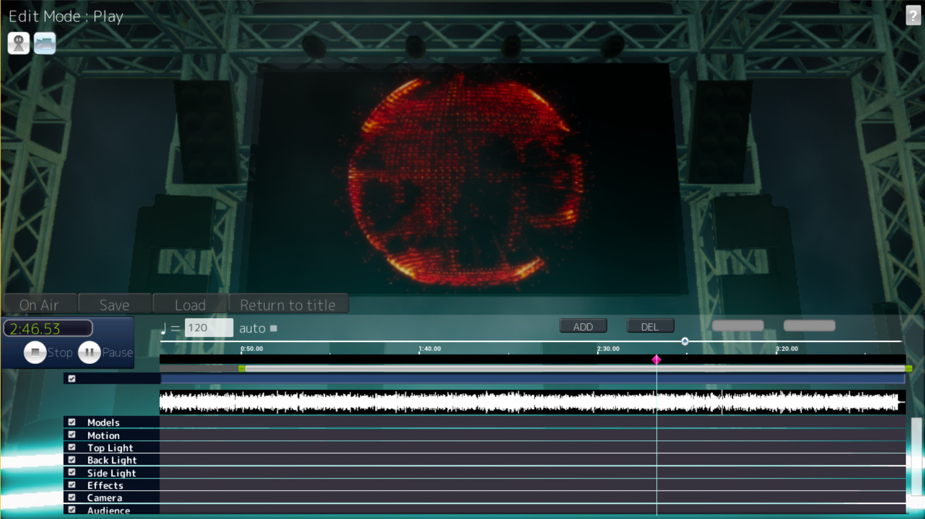Viewport: 925px width, 519px height.
Task: Toggle the auto tempo checkbox
Action: (x=274, y=329)
